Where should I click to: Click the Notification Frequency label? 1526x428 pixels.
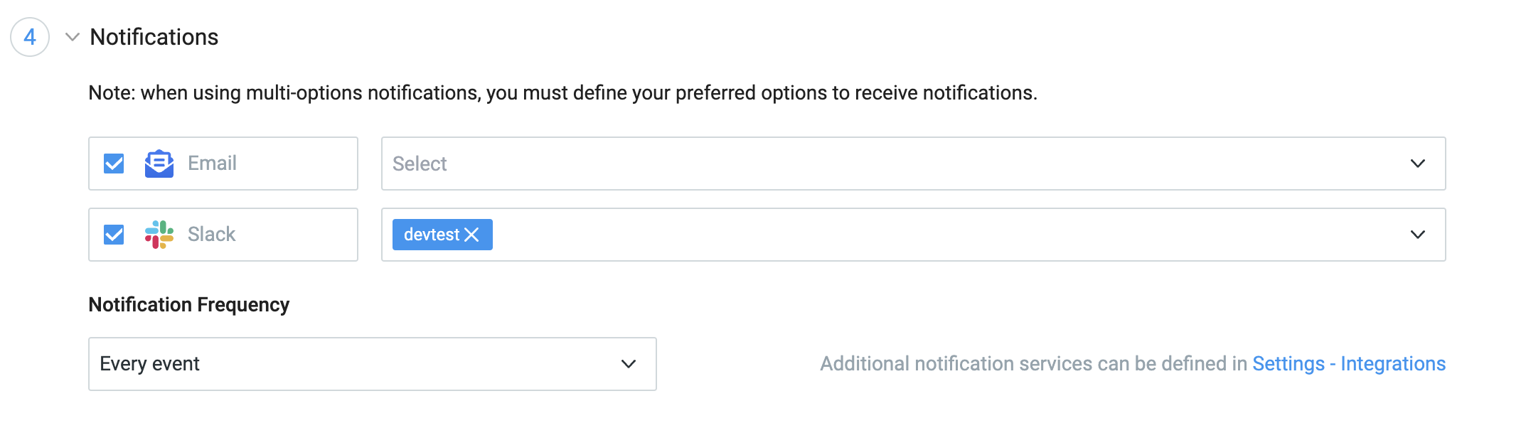(189, 304)
